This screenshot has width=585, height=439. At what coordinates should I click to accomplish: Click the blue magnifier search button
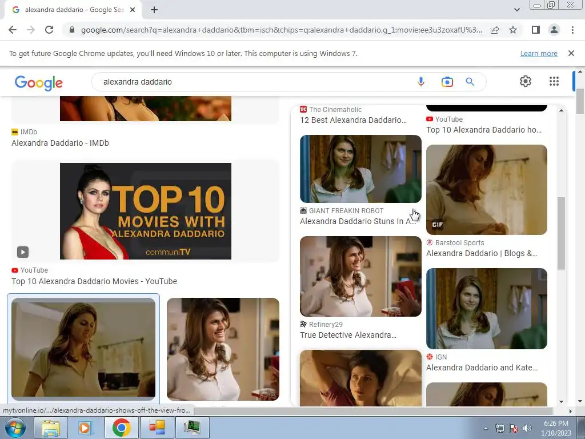(470, 82)
